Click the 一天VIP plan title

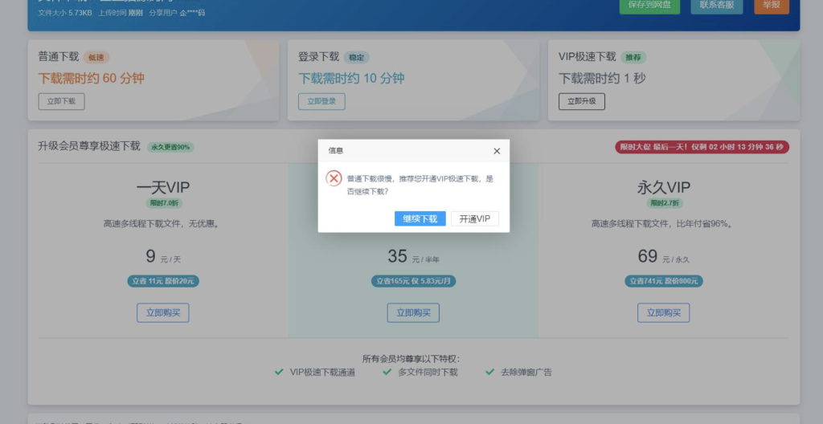tap(162, 187)
